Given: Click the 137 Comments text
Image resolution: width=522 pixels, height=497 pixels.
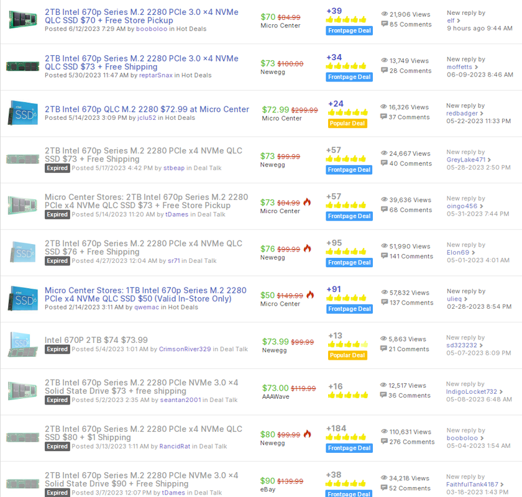Looking at the screenshot, I should pyautogui.click(x=411, y=303).
